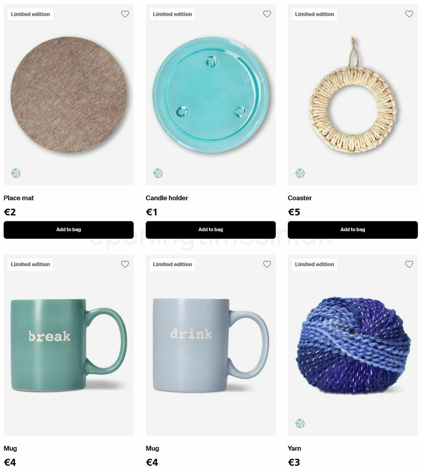Click eco globe icon on Coaster card

pos(300,173)
